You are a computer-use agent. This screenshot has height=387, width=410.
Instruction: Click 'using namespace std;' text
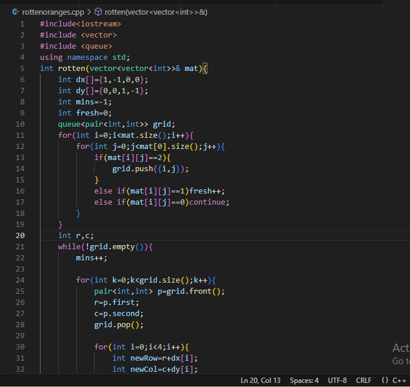tap(85, 57)
